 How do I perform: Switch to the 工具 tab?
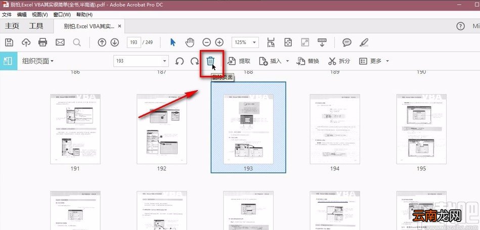pos(36,26)
